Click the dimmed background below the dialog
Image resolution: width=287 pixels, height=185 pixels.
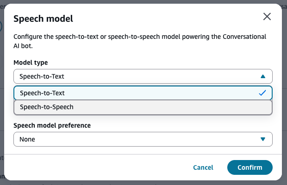tap(139, 183)
